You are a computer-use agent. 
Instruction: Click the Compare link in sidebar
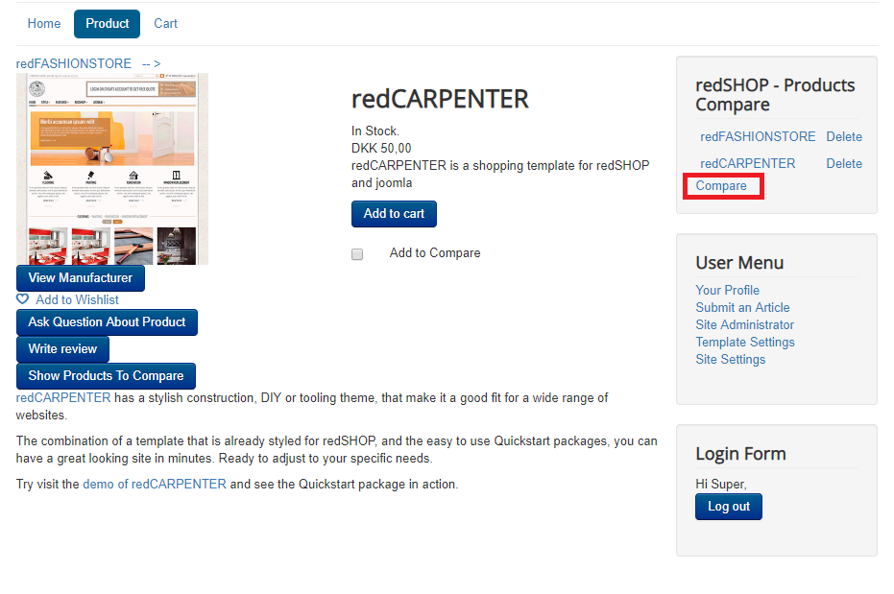[720, 185]
